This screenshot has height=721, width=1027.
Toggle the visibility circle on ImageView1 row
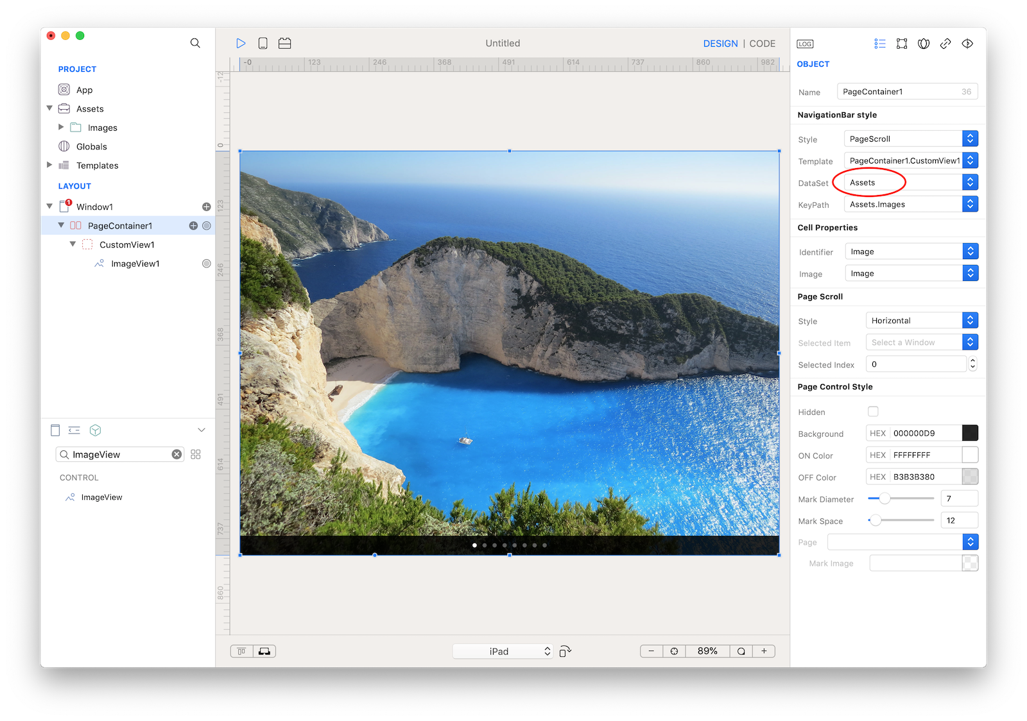(207, 264)
